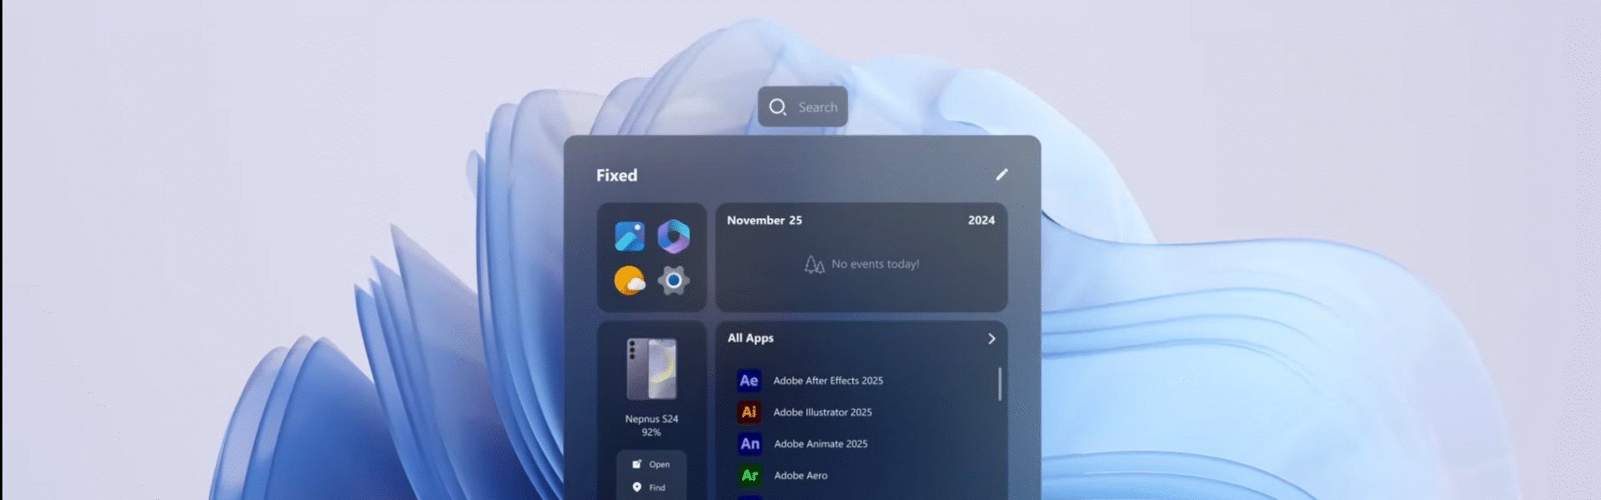Click the "November 25" date text
The image size is (1601, 500).
coord(765,220)
